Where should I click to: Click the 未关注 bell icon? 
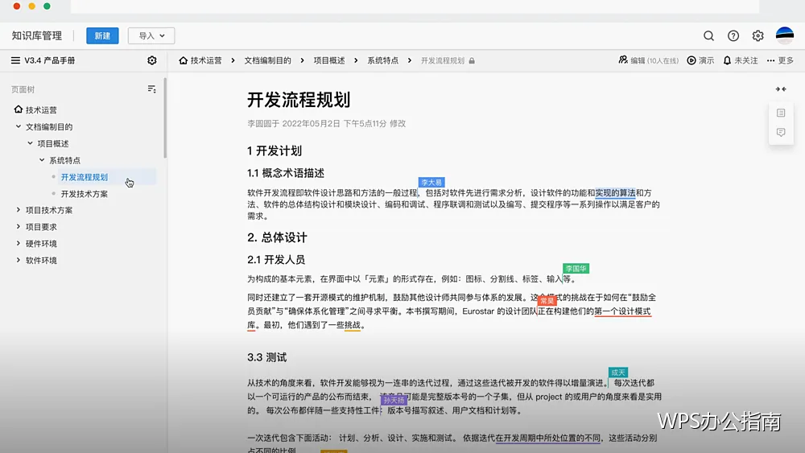pyautogui.click(x=727, y=60)
